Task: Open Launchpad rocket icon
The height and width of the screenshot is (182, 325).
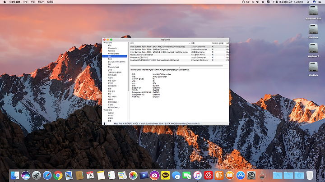Action: [37, 175]
